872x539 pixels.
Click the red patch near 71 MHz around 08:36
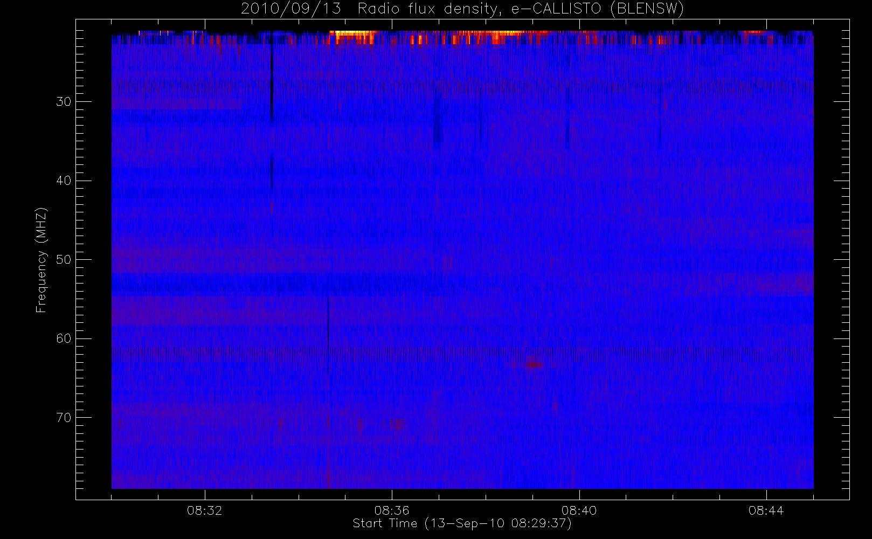coord(398,424)
